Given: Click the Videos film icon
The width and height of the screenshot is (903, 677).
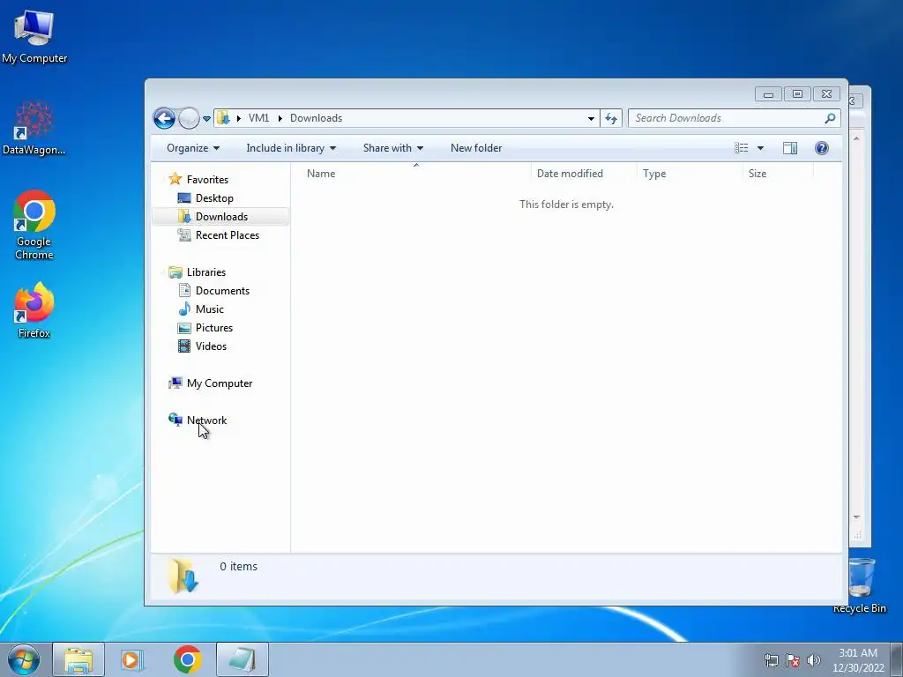Looking at the screenshot, I should click(x=184, y=346).
